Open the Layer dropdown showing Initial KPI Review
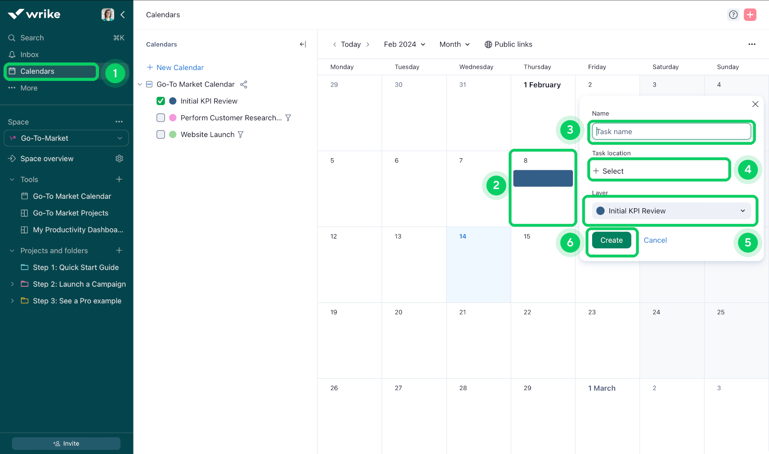The image size is (769, 454). tap(670, 210)
